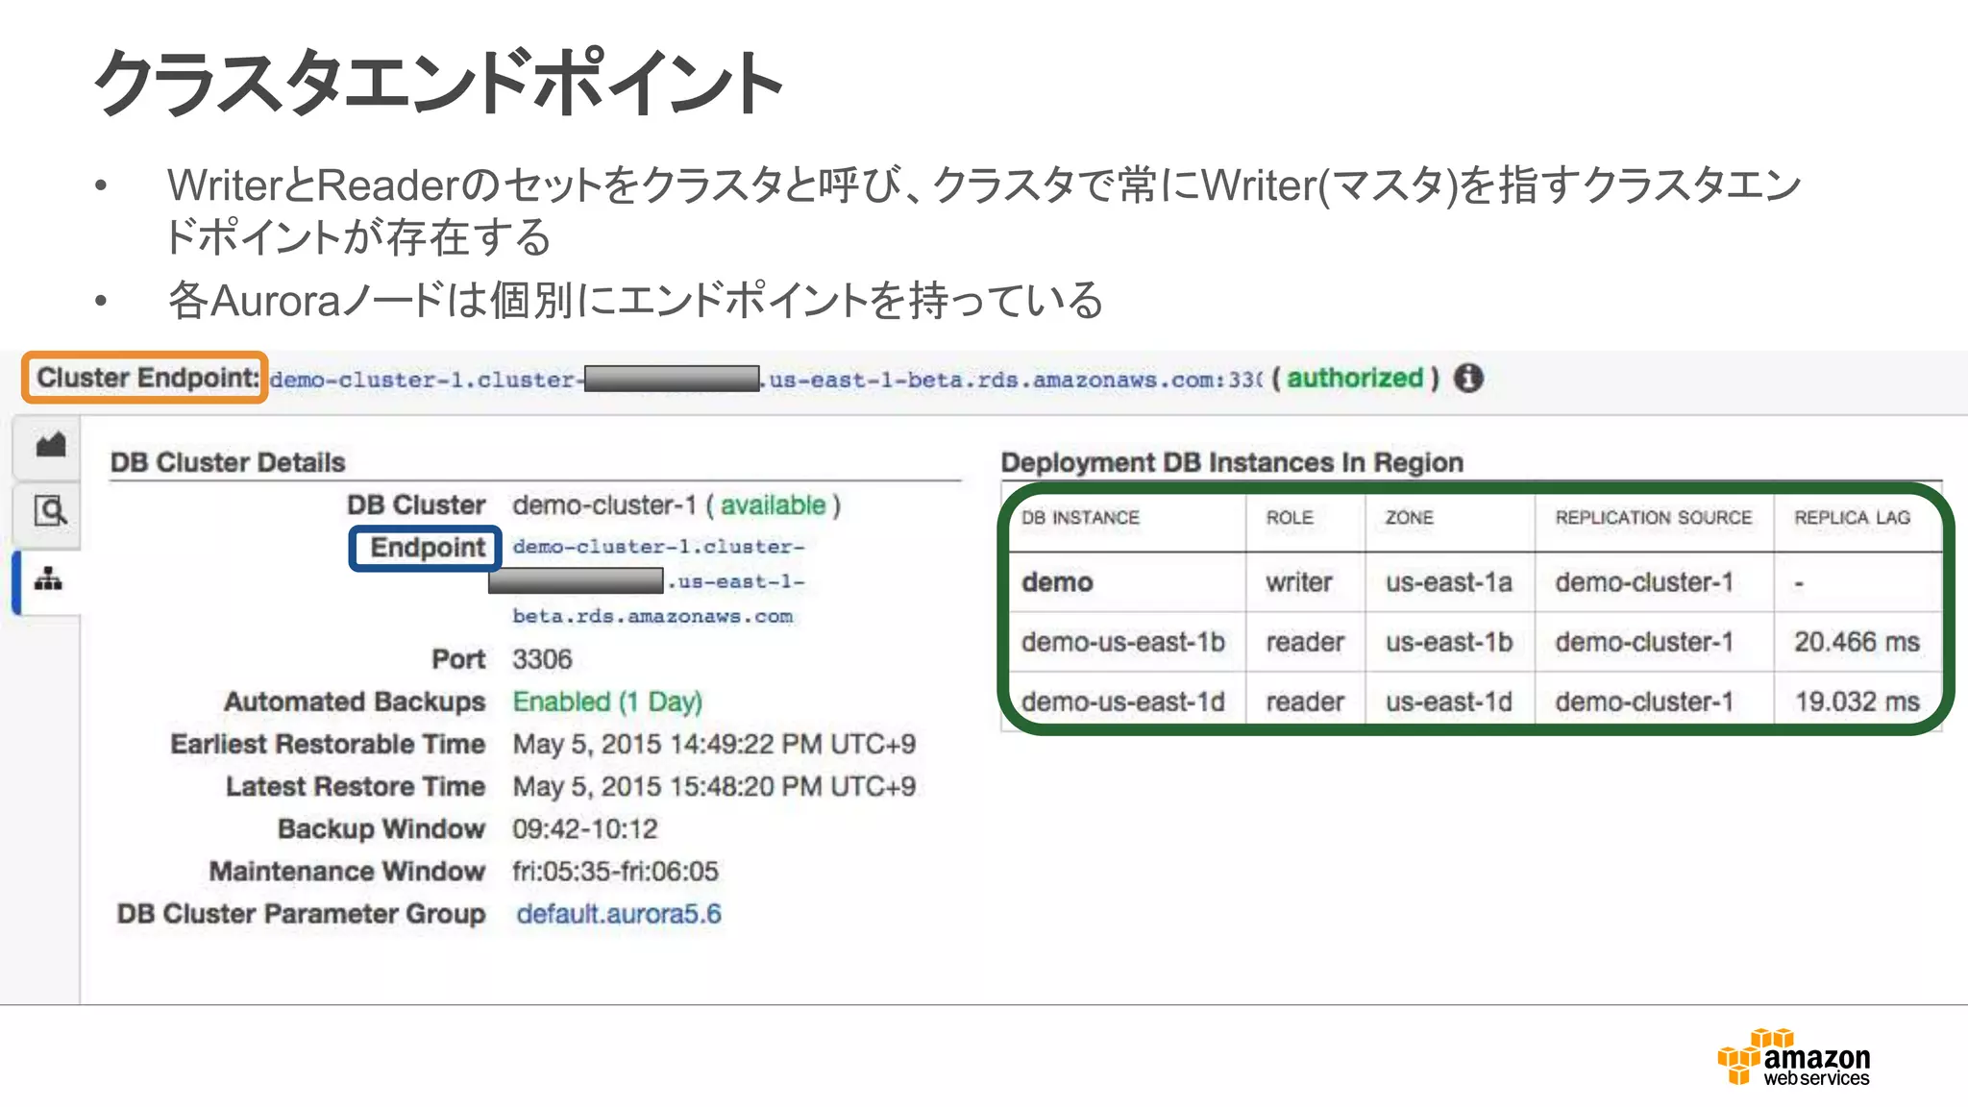The height and width of the screenshot is (1107, 1968).
Task: Click the DB Cluster Parameter Group label
Action: pos(301,914)
